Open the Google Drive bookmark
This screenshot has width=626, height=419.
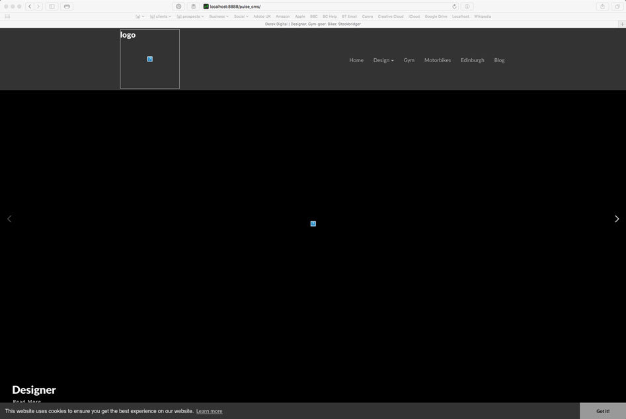click(x=436, y=17)
